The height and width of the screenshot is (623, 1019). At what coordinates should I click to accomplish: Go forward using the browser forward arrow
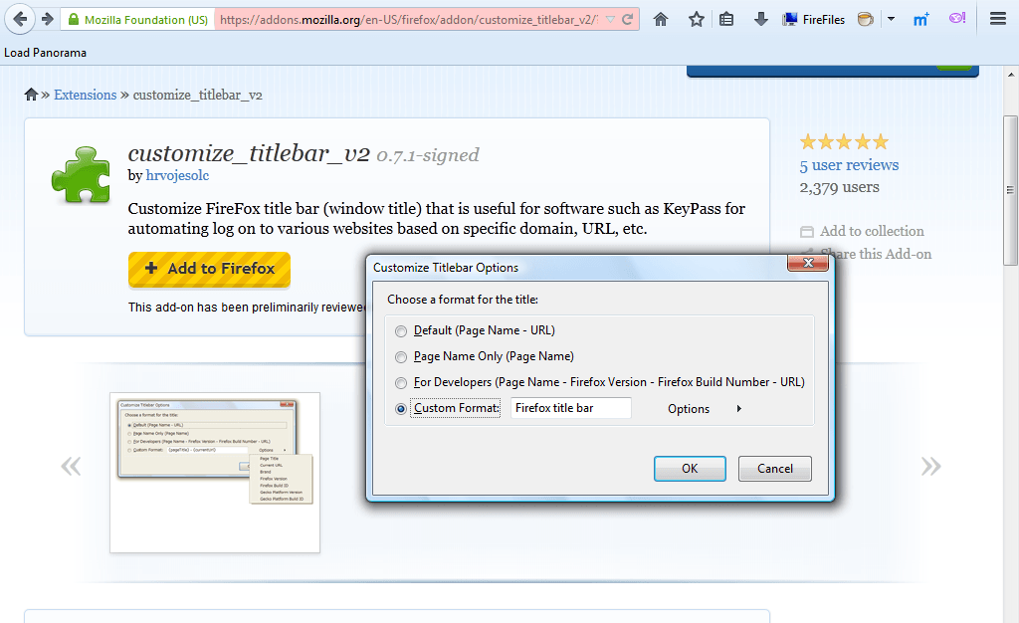click(47, 20)
